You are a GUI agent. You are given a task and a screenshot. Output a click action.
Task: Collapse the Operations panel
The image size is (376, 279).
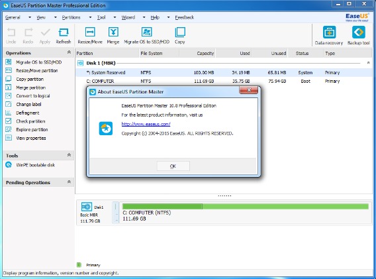coord(69,52)
